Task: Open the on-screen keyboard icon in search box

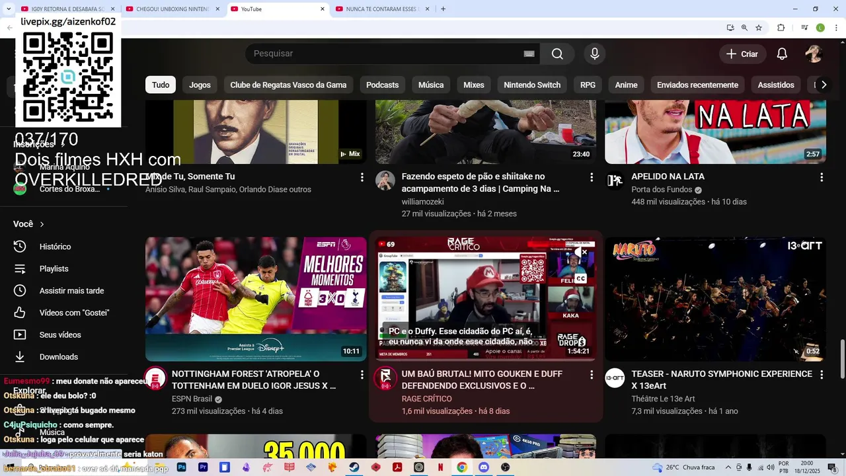Action: tap(529, 54)
